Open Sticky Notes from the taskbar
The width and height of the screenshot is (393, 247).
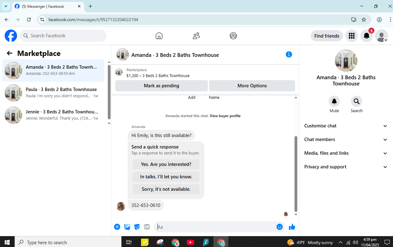(x=145, y=242)
